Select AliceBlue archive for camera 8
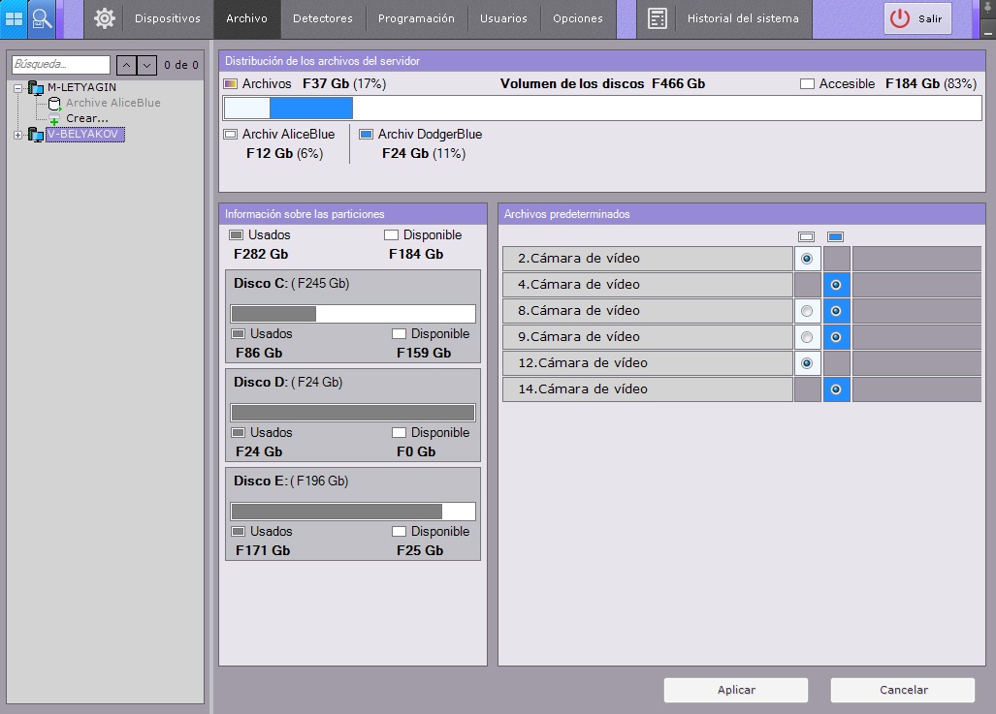The image size is (996, 714). pyautogui.click(x=807, y=311)
